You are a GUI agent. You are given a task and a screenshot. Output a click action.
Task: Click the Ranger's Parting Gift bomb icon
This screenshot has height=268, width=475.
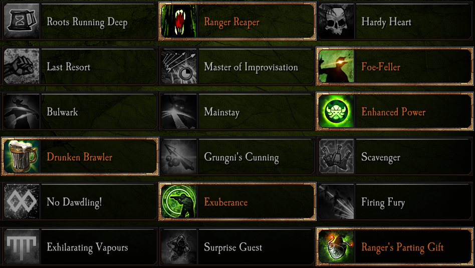coord(336,246)
